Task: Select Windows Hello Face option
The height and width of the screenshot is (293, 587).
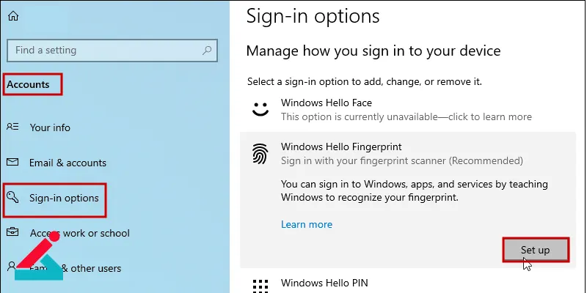Action: click(x=408, y=110)
